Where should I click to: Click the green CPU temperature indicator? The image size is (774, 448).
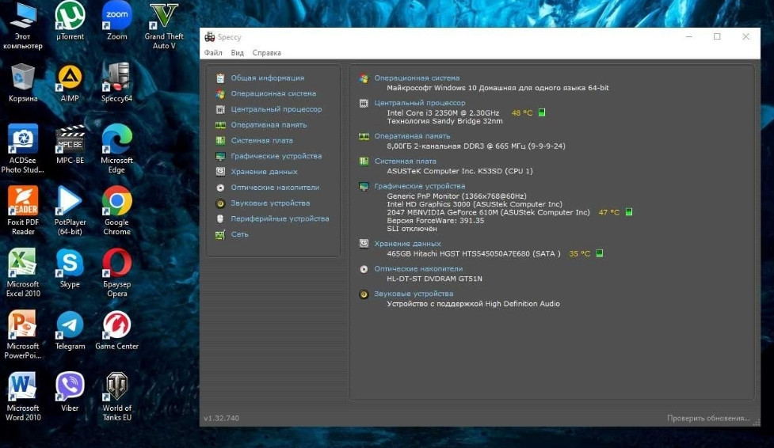542,112
